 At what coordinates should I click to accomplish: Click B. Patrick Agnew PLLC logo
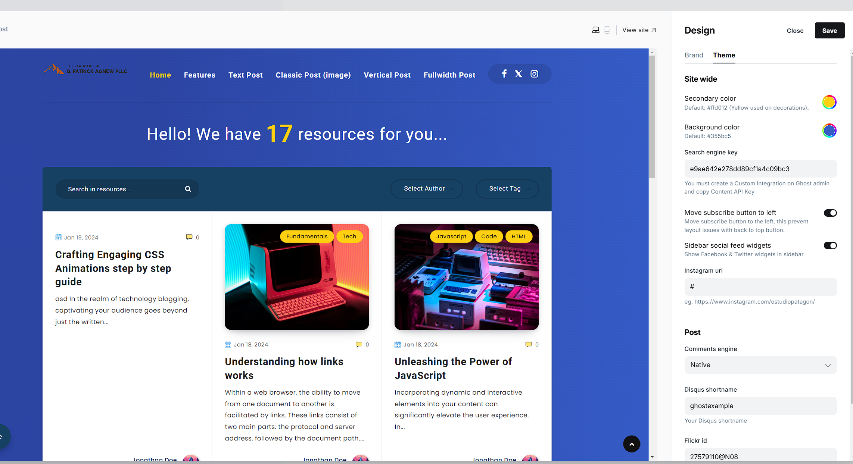coord(85,69)
